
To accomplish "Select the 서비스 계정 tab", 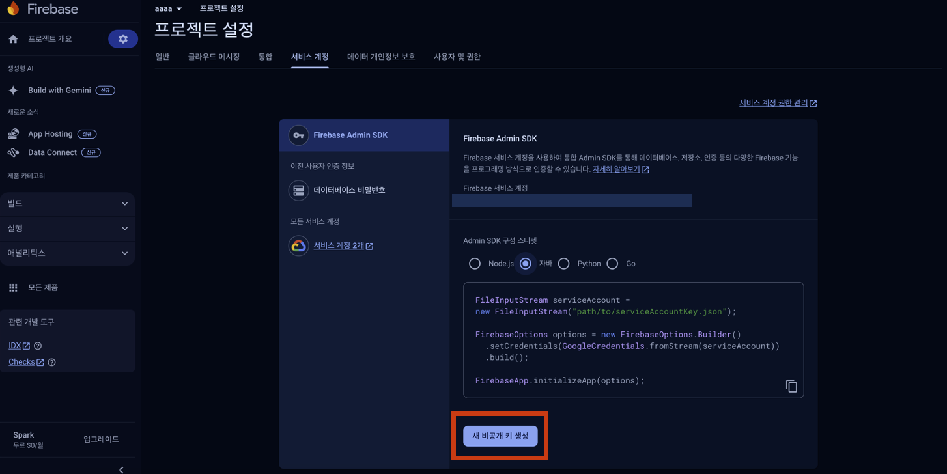I will coord(309,57).
